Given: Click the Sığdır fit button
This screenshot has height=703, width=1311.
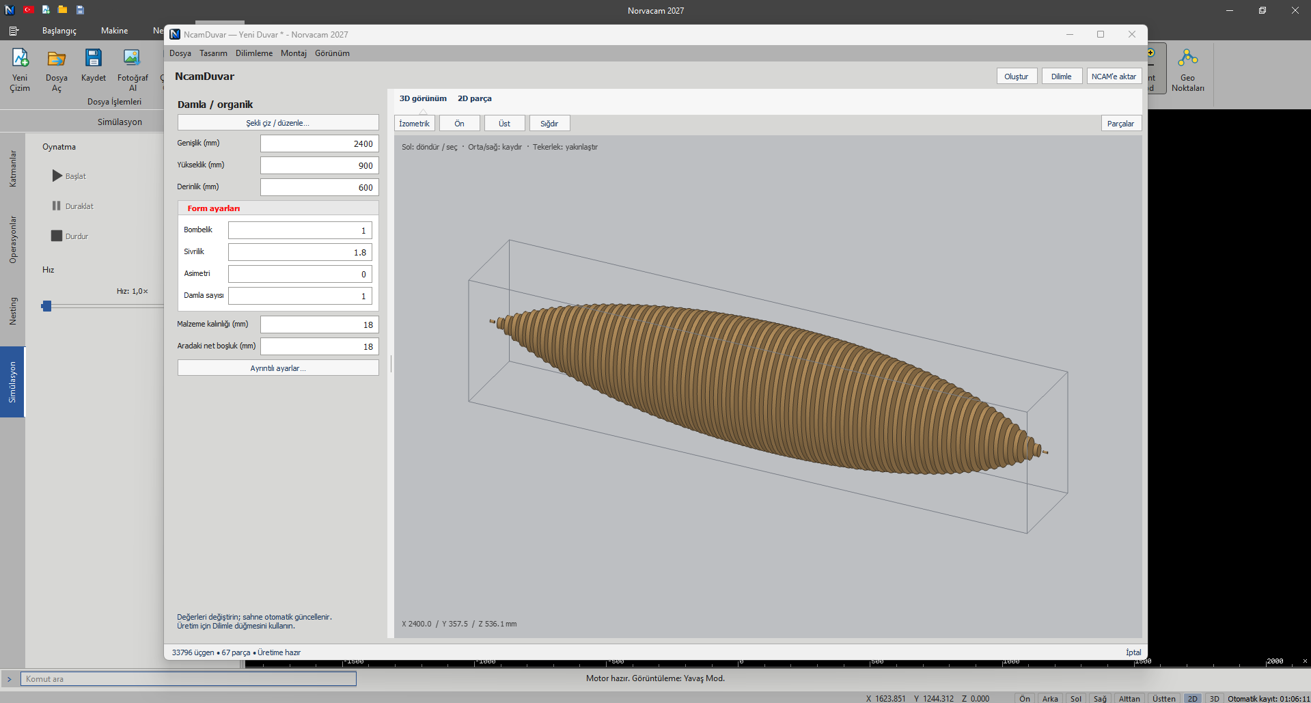Looking at the screenshot, I should coord(549,123).
